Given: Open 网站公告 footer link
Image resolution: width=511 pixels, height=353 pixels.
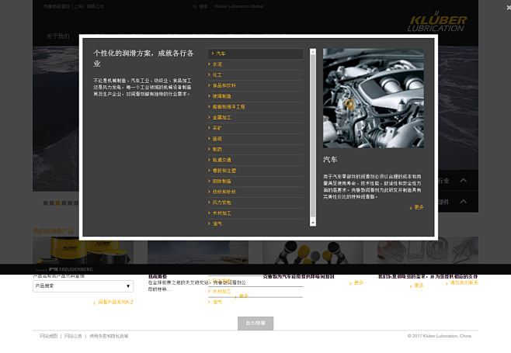Looking at the screenshot, I should (73, 336).
